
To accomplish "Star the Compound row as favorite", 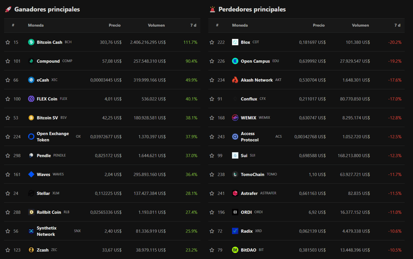I will pyautogui.click(x=8, y=61).
